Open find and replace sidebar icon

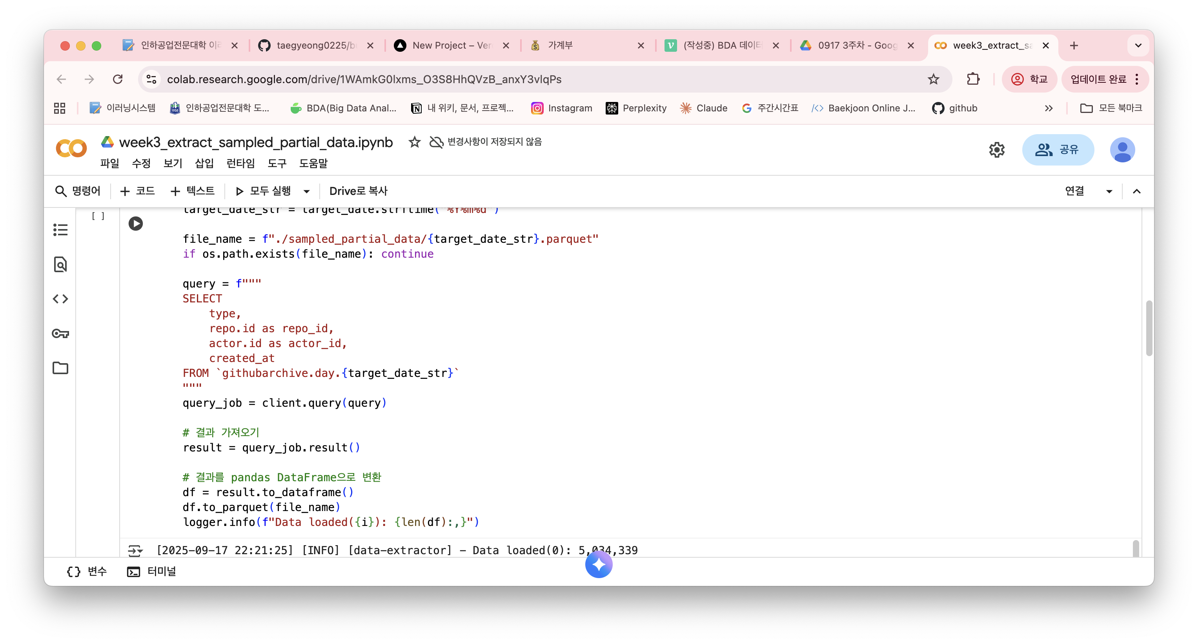point(60,264)
